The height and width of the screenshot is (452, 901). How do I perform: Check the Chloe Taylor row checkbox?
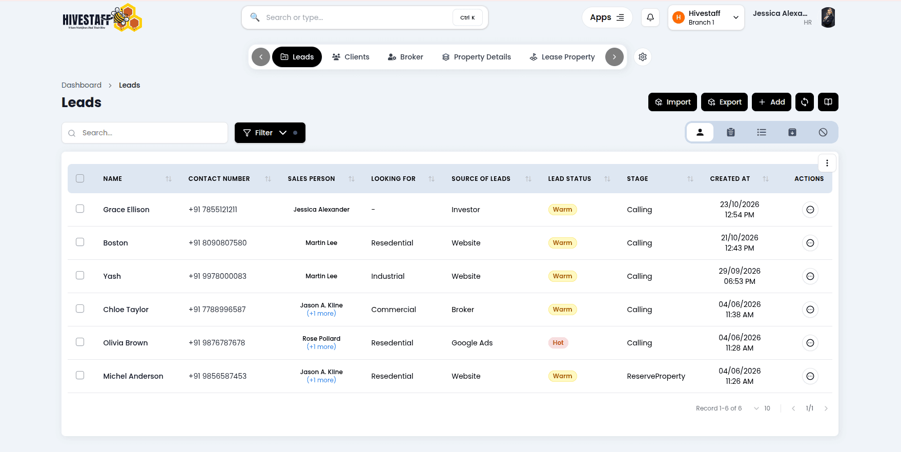tap(80, 309)
